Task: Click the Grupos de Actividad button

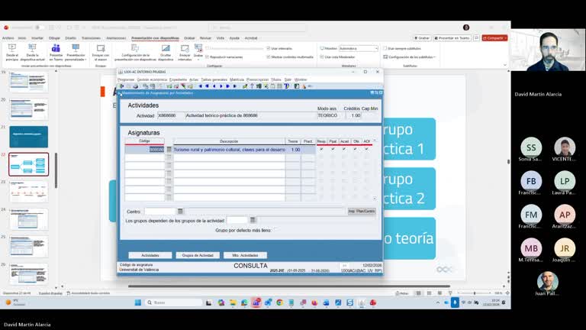Action: click(x=198, y=255)
